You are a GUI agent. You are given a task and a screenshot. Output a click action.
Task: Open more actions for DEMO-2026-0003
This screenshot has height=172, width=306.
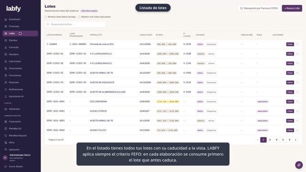(x=297, y=121)
